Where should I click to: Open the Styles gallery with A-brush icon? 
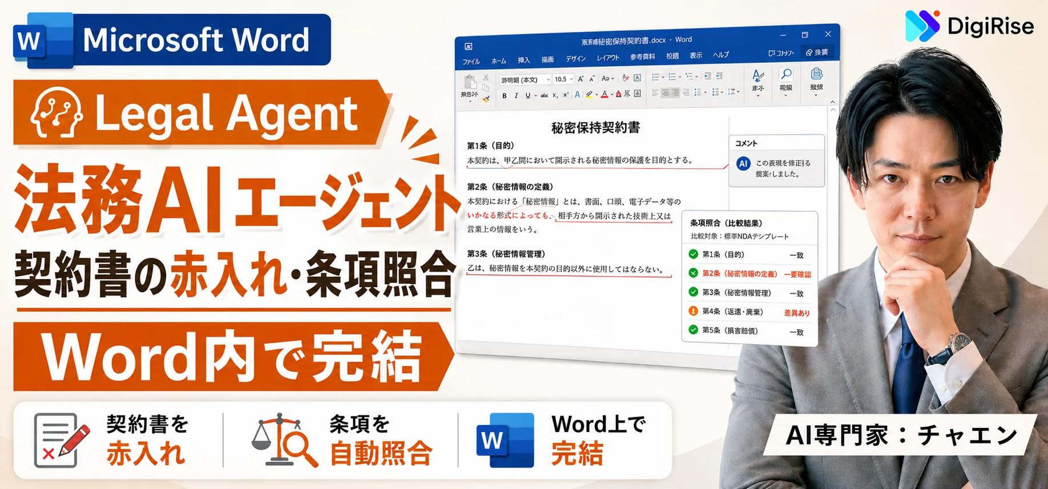[758, 76]
